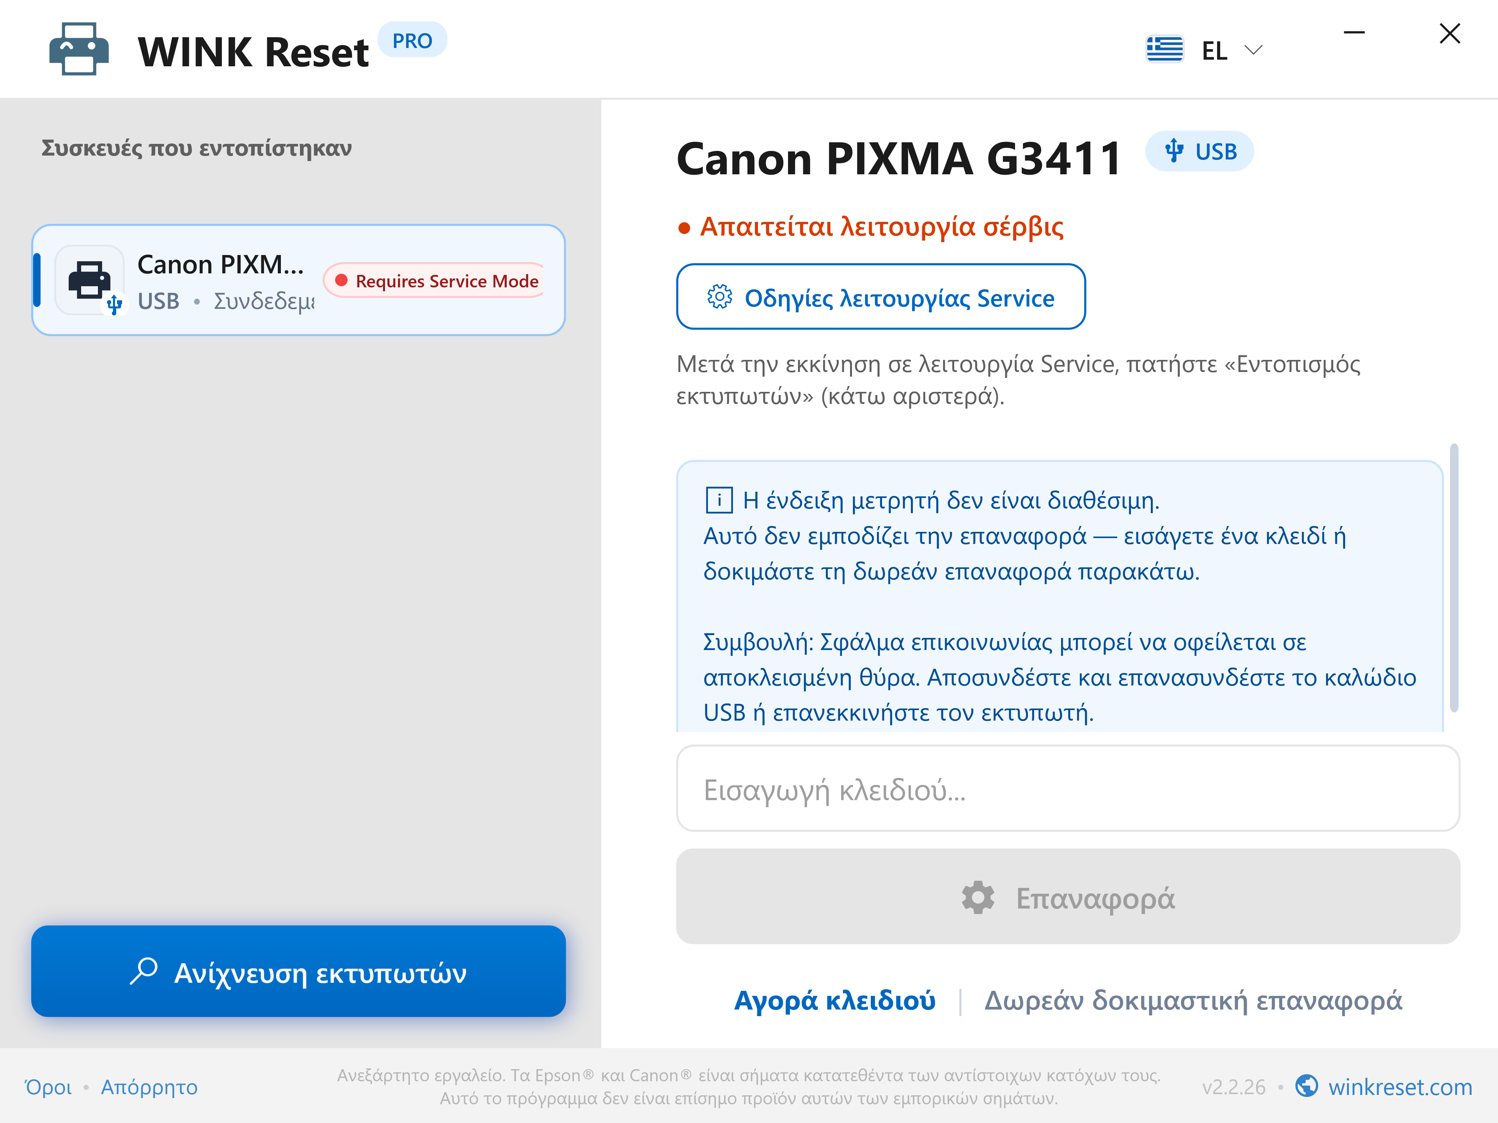This screenshot has width=1498, height=1123.
Task: Open Οδηγίες λειτουργίας Service instructions
Action: tap(881, 296)
